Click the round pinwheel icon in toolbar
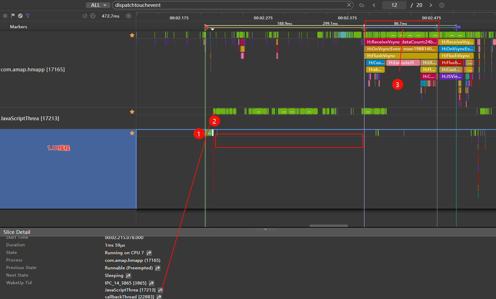The height and width of the screenshot is (299, 496). [20, 16]
